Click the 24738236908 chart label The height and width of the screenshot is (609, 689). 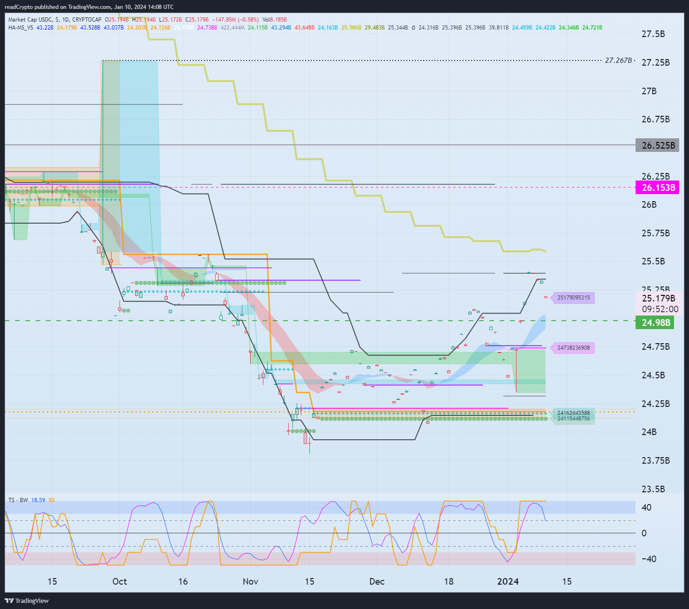click(x=573, y=348)
